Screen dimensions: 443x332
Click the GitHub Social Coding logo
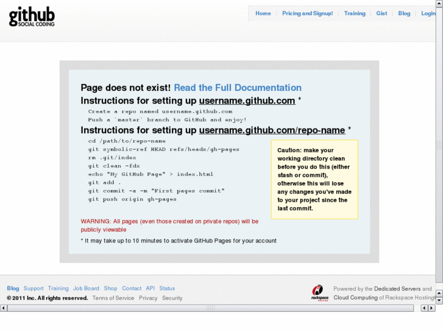click(x=32, y=16)
